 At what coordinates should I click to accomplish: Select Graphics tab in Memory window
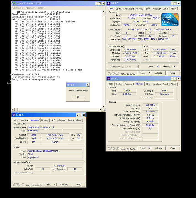coord(157,84)
